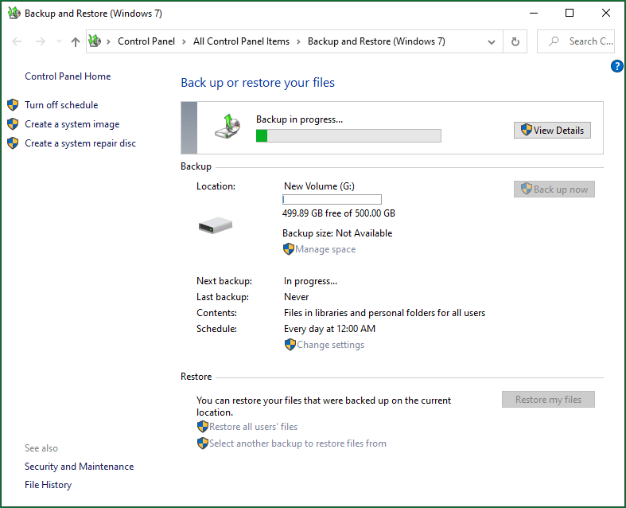Click Create a system image link
Image resolution: width=626 pixels, height=508 pixels.
tap(72, 124)
